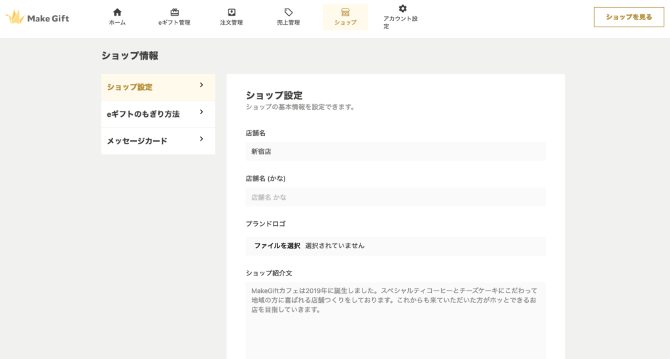Click the gift icon above eギフト管理
The width and height of the screenshot is (670, 359).
click(174, 12)
